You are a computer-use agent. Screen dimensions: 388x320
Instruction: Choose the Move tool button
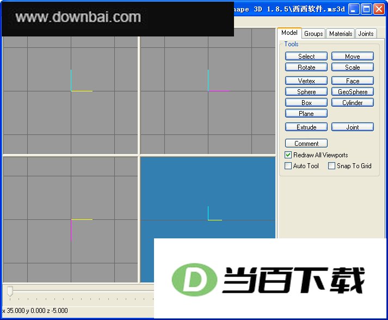pos(353,56)
